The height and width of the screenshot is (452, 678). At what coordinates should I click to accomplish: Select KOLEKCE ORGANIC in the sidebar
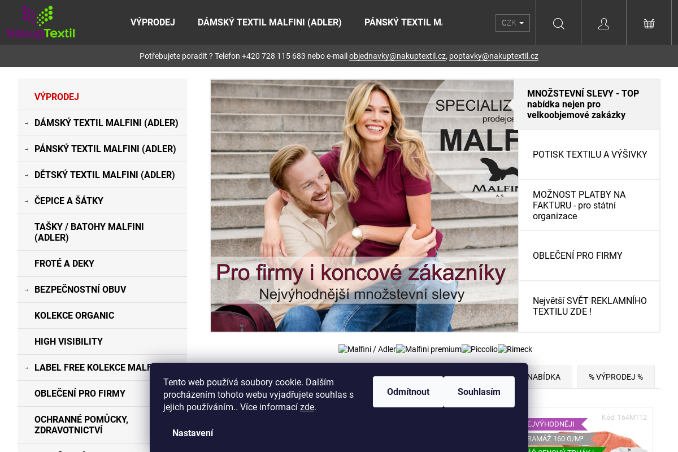point(74,315)
